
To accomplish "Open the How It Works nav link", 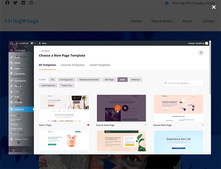I will [x=162, y=21].
